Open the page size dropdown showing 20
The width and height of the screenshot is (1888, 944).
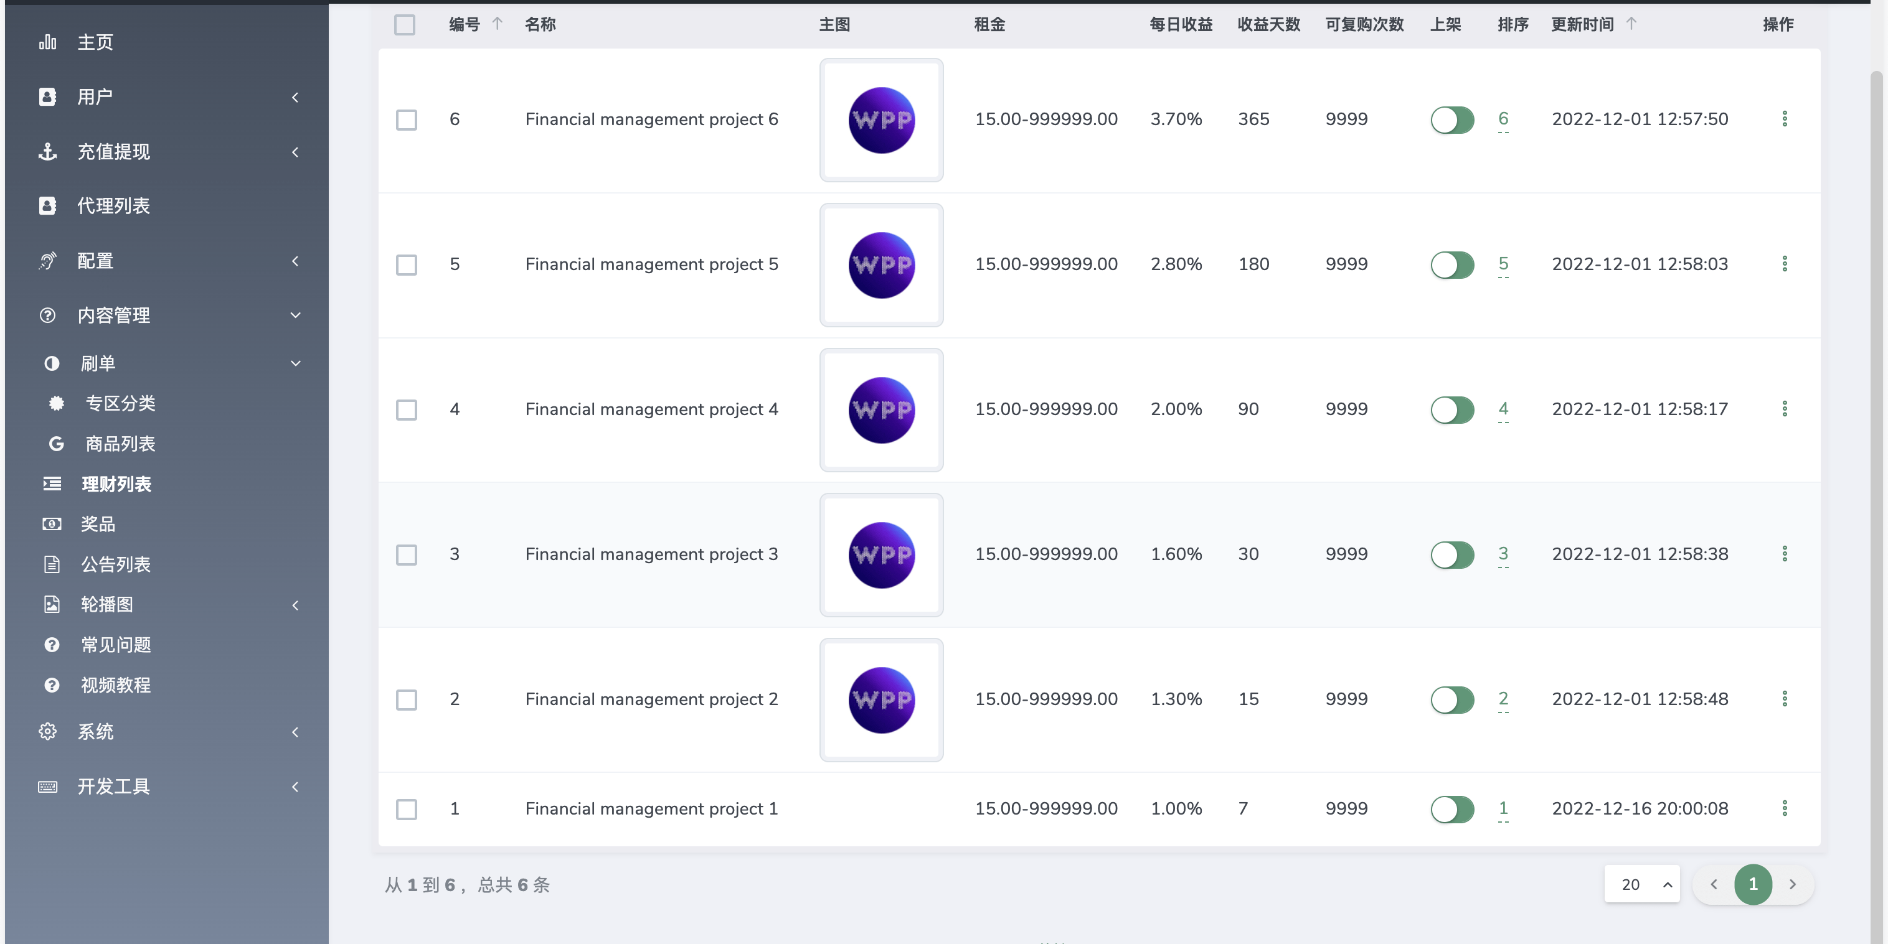[1642, 884]
